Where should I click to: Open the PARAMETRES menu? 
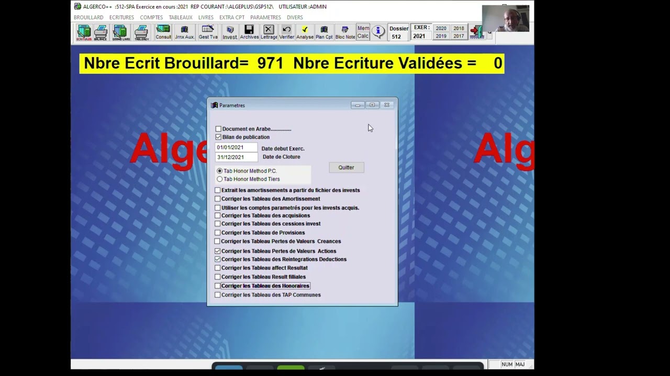point(265,17)
